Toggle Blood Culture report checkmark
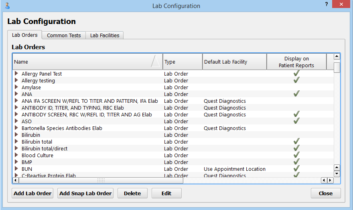The height and width of the screenshot is (210, 353). [x=296, y=155]
